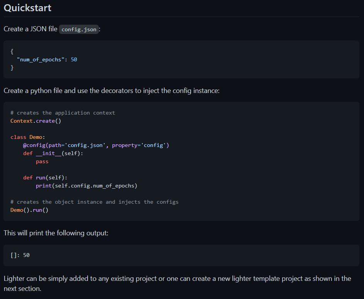Click the "def run(self):" line
The height and width of the screenshot is (299, 364).
point(45,178)
